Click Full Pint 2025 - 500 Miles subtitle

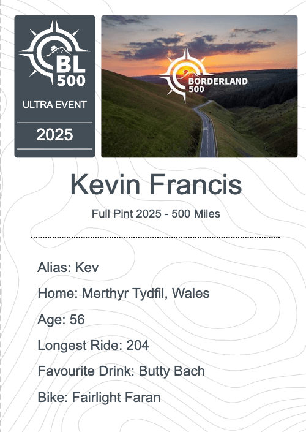(x=156, y=214)
